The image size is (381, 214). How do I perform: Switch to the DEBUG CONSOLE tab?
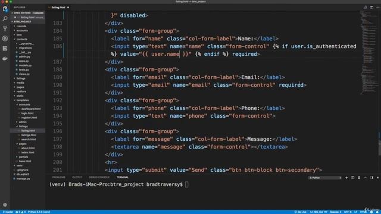coord(99,177)
